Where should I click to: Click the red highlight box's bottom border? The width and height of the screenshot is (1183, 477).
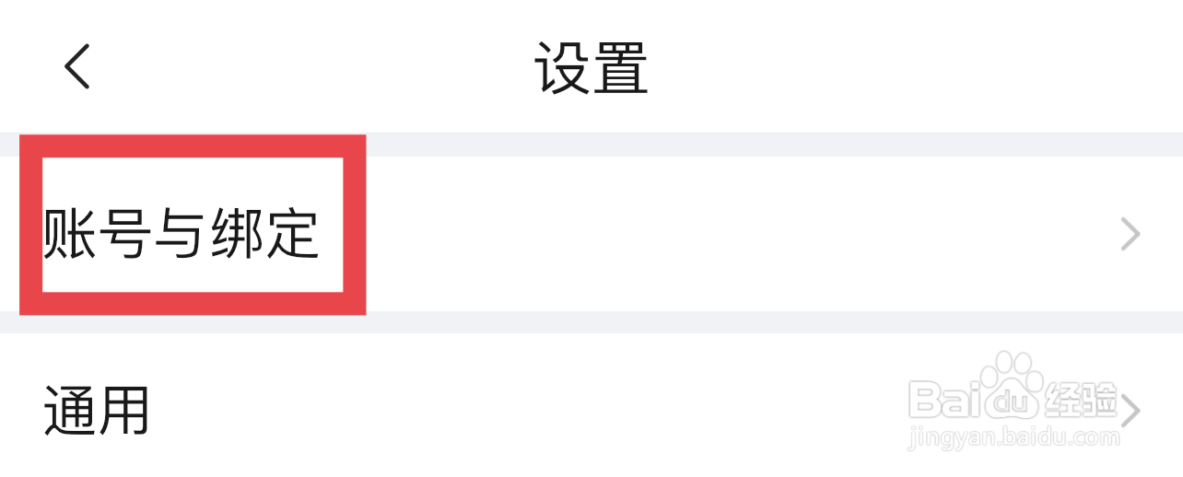(x=193, y=304)
